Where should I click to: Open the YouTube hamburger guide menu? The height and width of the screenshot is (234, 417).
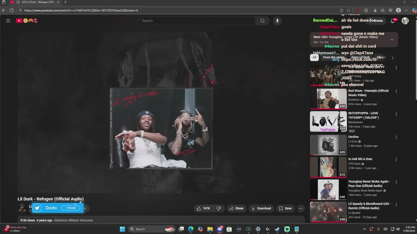(8, 21)
